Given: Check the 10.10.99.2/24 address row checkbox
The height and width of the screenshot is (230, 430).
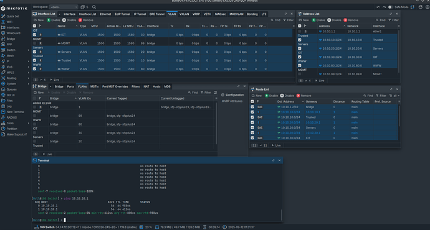Looking at the screenshot, I should [300, 74].
